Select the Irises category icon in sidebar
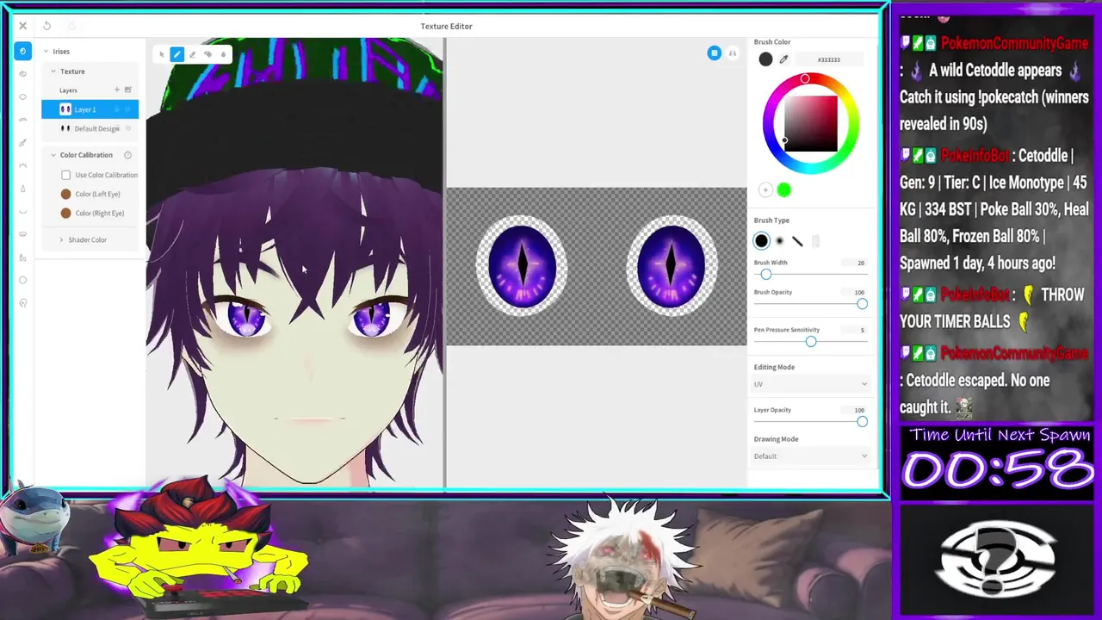The image size is (1102, 620). tap(23, 52)
